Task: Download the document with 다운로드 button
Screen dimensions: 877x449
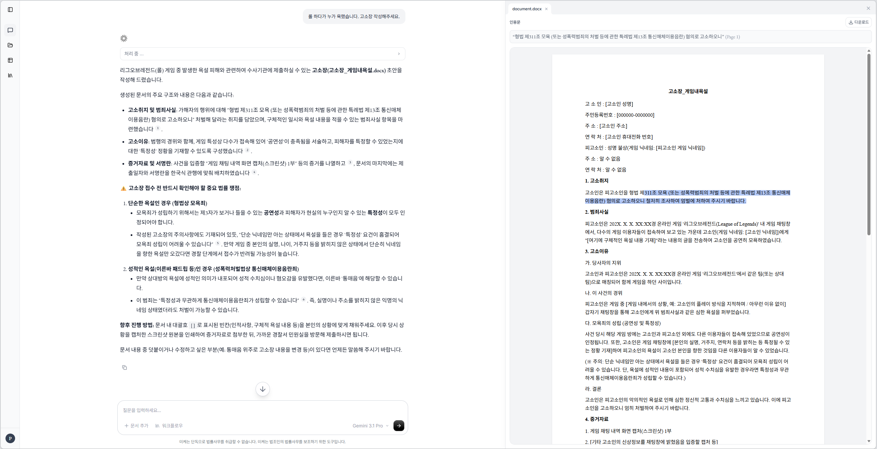Action: 858,22
